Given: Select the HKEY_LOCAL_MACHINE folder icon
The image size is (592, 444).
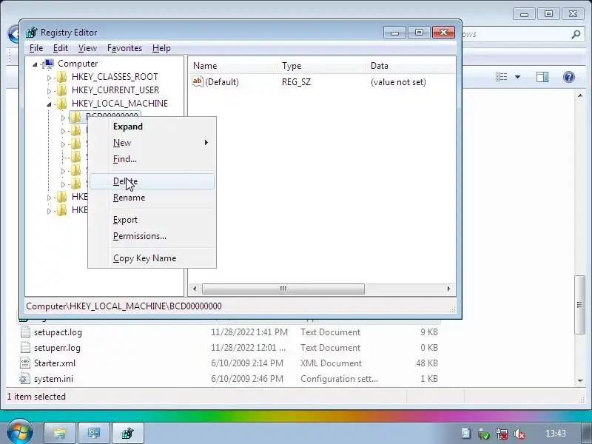Looking at the screenshot, I should (61, 104).
